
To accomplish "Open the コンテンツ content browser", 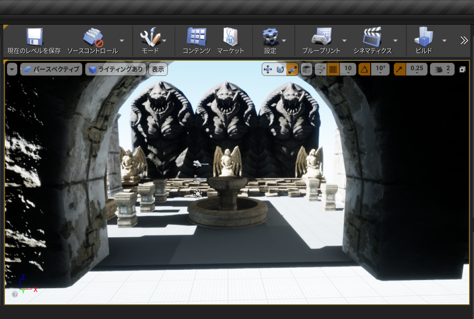I will [x=197, y=41].
